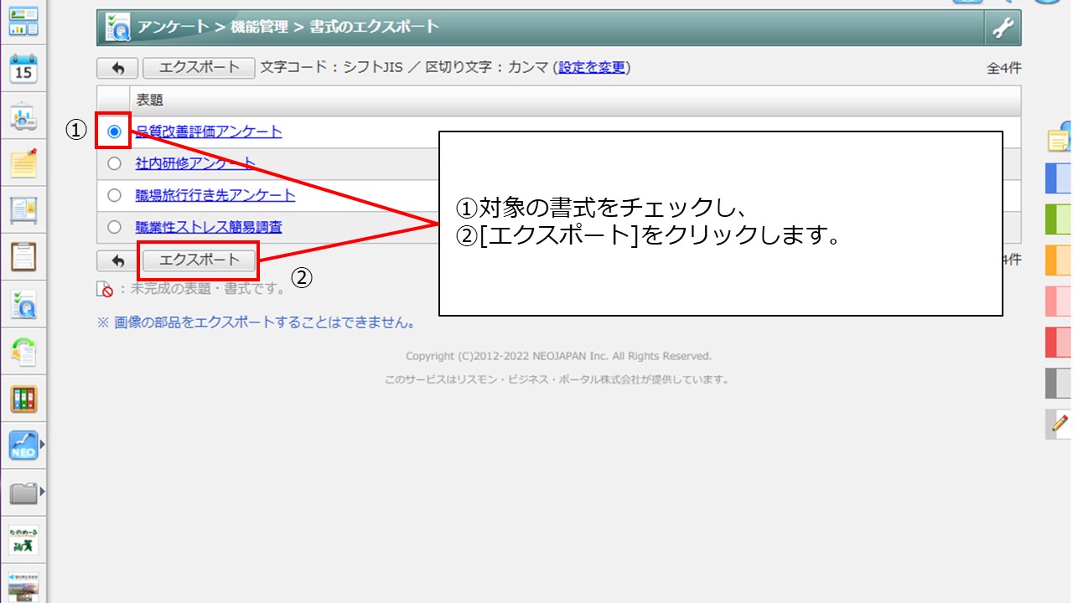Screen dimensions: 1073x603
Task: Open the clipboard icon in left sidebar
Action: point(23,256)
